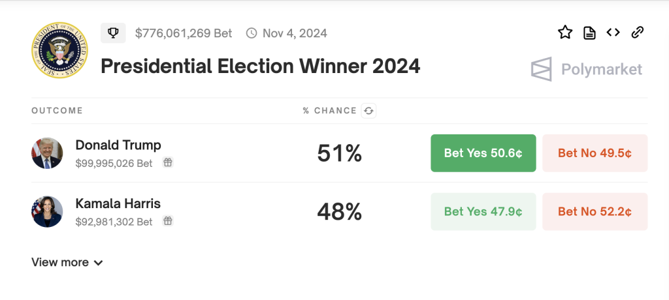Expand the View more chevron
Viewport: 669px width, 300px height.
(x=99, y=263)
